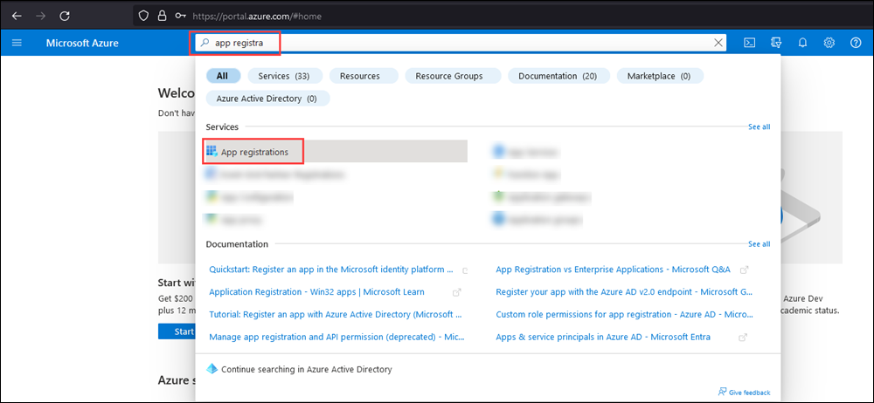The height and width of the screenshot is (403, 874).
Task: See all results in the Services section
Action: [759, 127]
